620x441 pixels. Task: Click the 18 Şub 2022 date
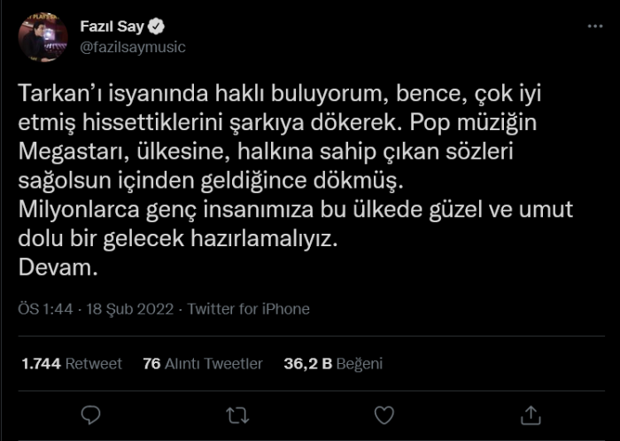[x=130, y=309]
